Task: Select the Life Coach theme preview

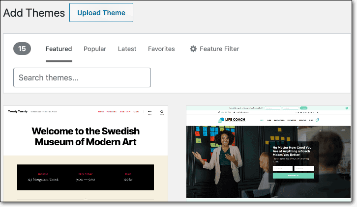Action: tap(268, 154)
